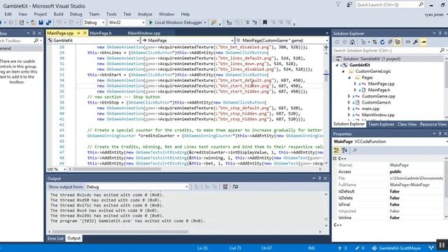Click the Undo toolbar icon
Viewport: 448px width, 252px height.
tap(59, 22)
